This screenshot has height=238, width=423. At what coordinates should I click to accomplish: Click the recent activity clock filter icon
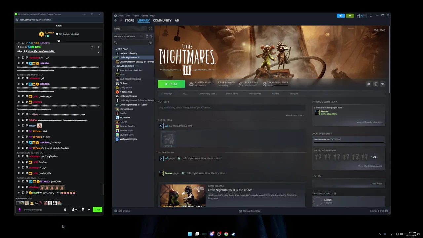coord(147,36)
